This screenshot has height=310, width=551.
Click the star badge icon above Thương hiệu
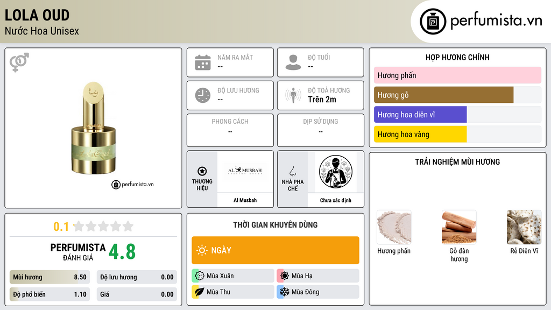point(202,171)
